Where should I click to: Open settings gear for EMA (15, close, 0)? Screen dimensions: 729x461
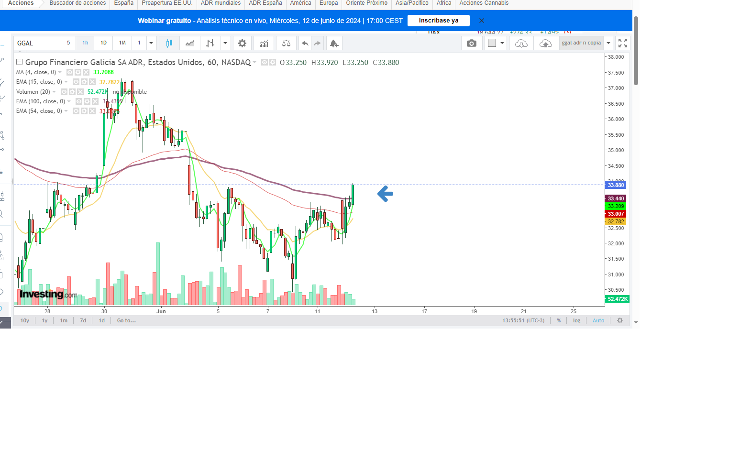tap(84, 82)
